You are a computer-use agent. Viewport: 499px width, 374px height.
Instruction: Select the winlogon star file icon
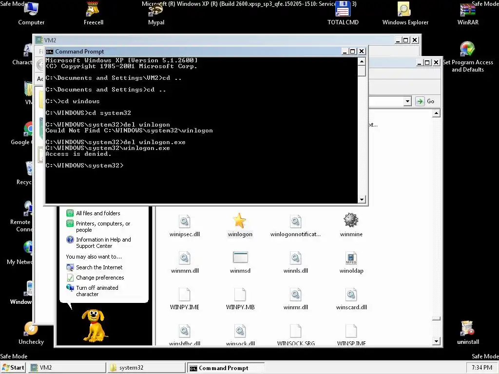click(x=240, y=225)
